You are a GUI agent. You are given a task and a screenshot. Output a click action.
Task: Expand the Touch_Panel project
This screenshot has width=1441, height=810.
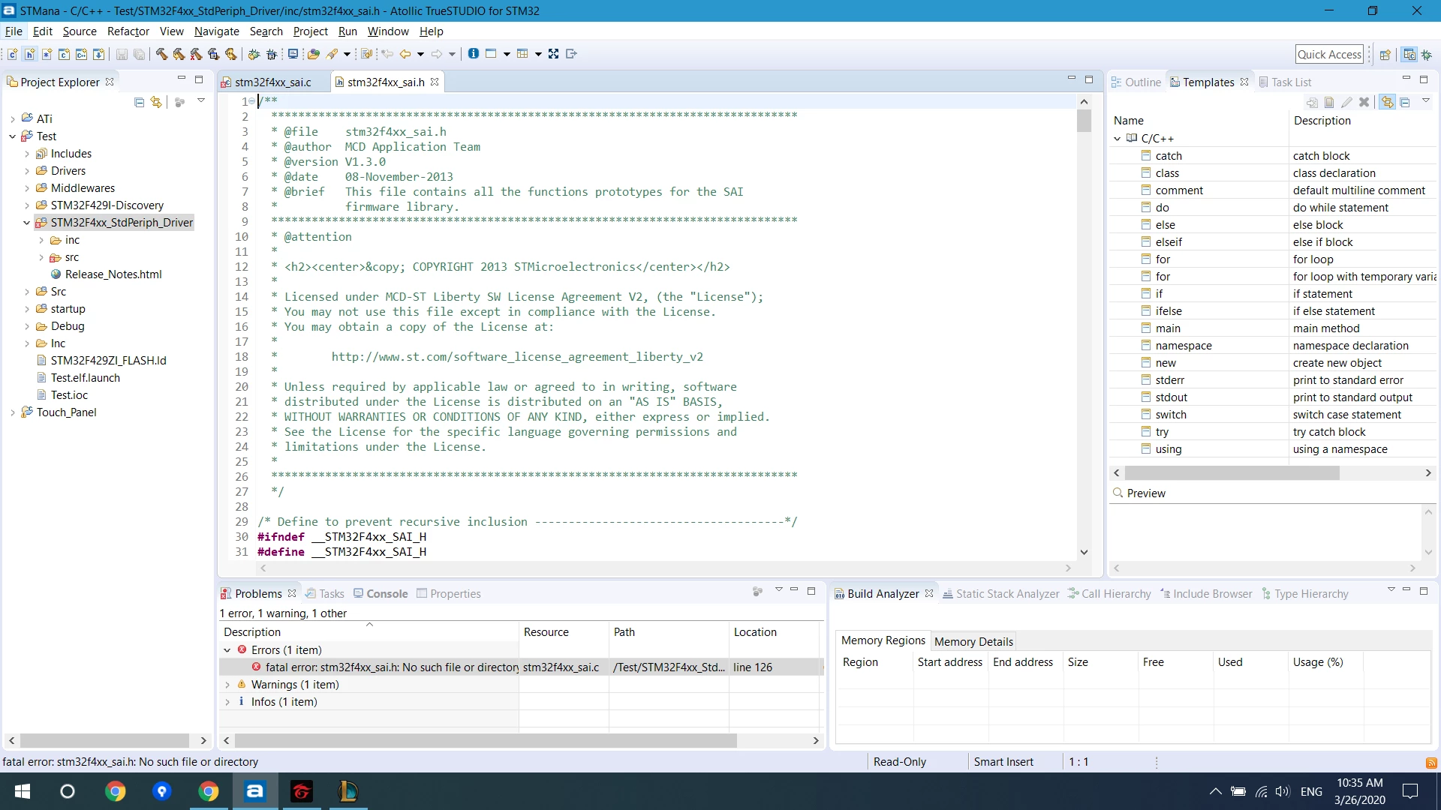pos(13,412)
